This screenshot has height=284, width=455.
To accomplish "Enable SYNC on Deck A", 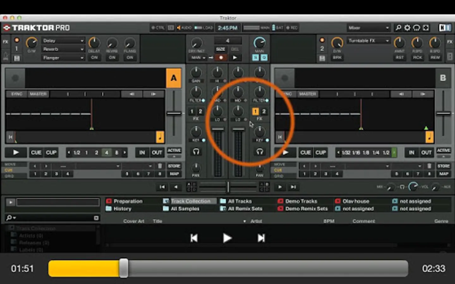I will [17, 94].
